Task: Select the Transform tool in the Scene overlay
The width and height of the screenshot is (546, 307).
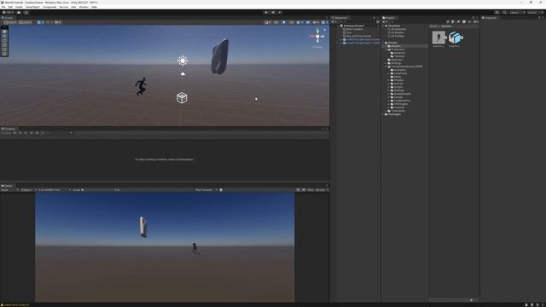Action: tap(4, 54)
